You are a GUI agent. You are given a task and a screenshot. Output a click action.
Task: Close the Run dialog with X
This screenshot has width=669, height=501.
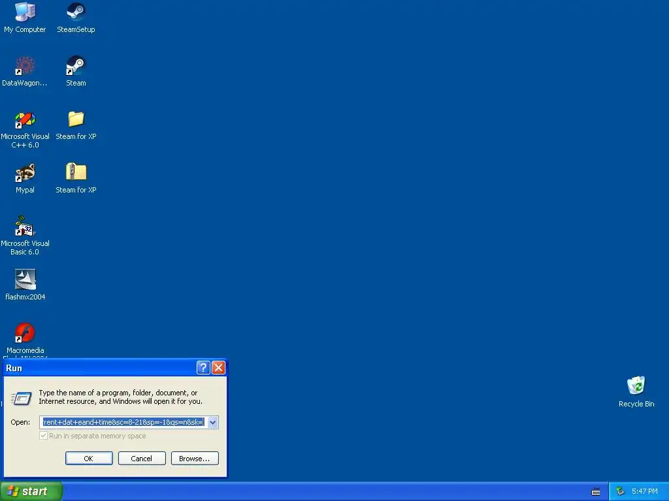[x=218, y=367]
